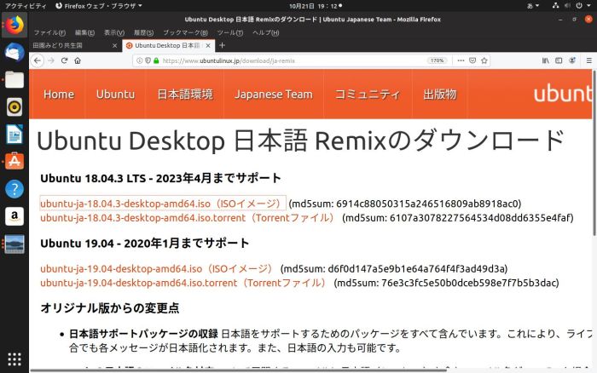Image resolution: width=597 pixels, height=373 pixels.
Task: Open tracking protection shield icon
Action: (x=148, y=60)
